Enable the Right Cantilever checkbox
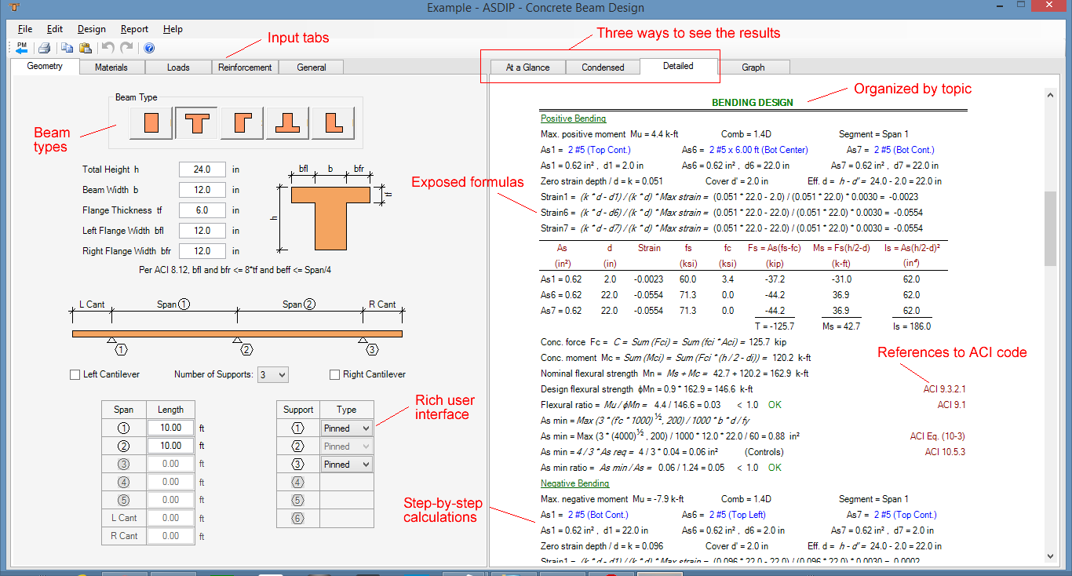Image resolution: width=1072 pixels, height=576 pixels. [335, 375]
